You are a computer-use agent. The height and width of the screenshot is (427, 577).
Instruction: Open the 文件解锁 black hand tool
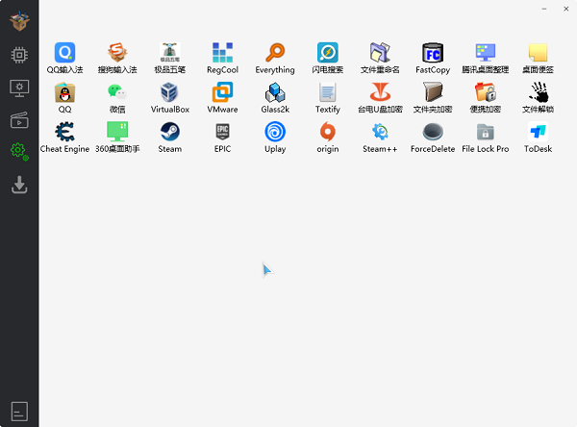[538, 97]
